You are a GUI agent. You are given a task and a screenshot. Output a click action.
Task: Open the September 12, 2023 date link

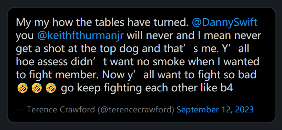215,110
